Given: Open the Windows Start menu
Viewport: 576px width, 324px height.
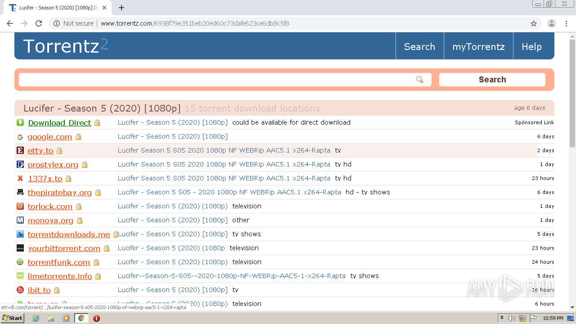Looking at the screenshot, I should click(x=12, y=318).
